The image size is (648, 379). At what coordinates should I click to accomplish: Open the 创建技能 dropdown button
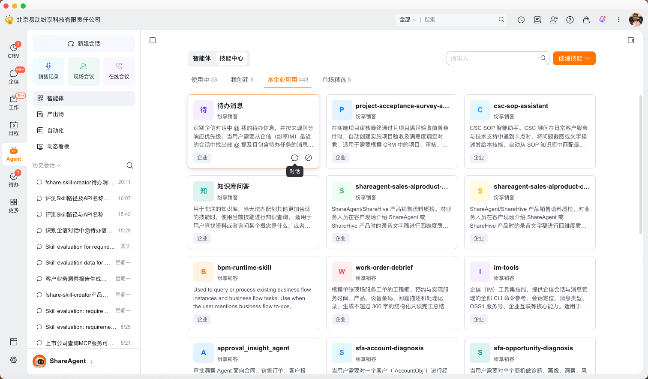(x=574, y=58)
